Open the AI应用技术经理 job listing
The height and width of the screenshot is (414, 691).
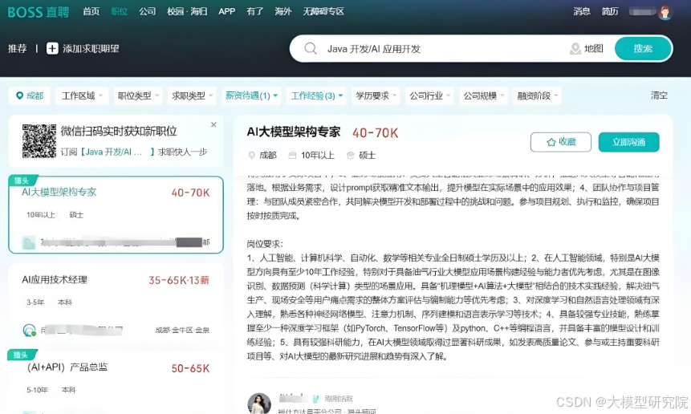[x=55, y=280]
